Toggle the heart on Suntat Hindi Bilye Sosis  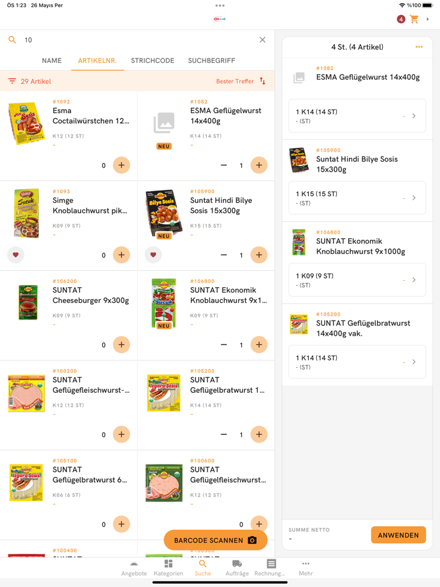coord(153,255)
